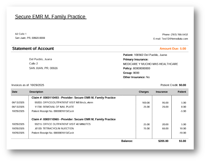The width and height of the screenshot is (207, 163).
Task: Click the 99203 Office/Outpatient Visit NEW line
Action: (x=64, y=102)
